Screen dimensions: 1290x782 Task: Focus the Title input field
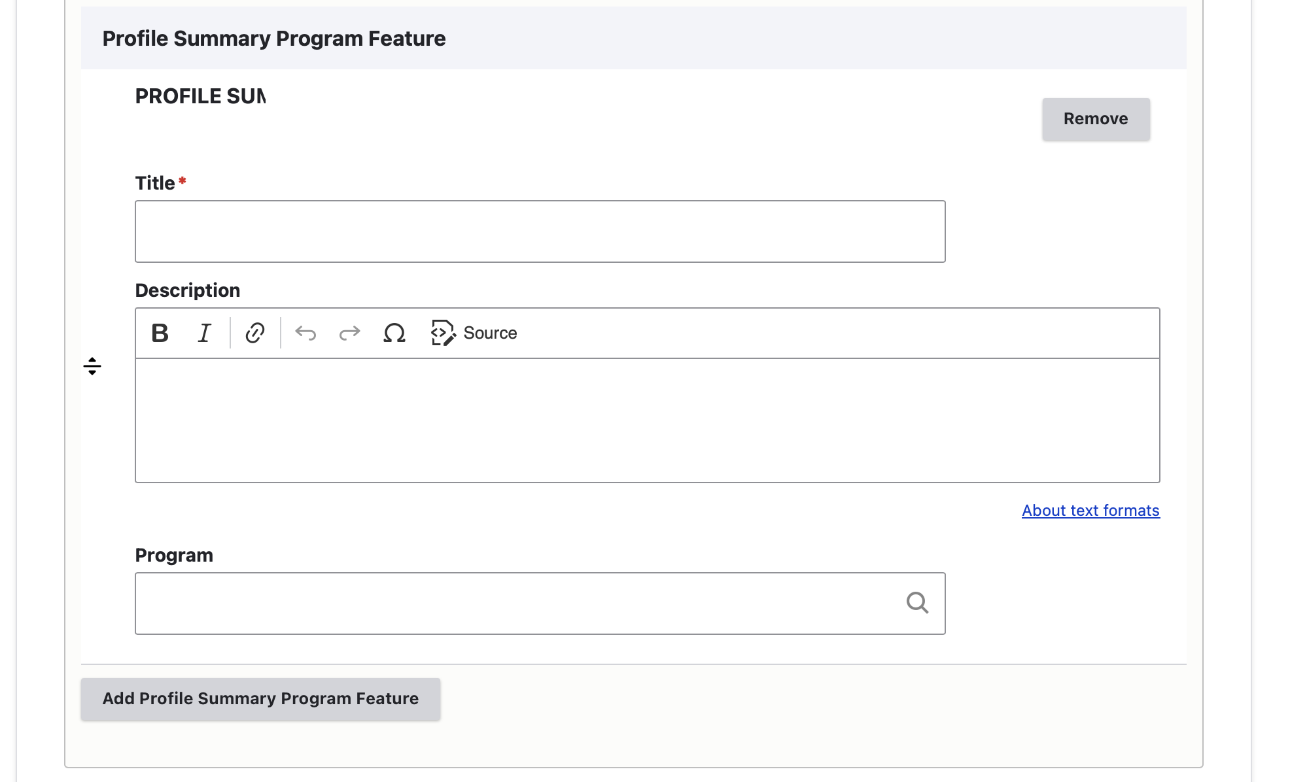point(540,231)
